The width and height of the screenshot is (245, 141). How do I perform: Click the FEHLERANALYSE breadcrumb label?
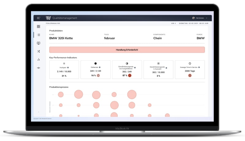click(x=53, y=23)
